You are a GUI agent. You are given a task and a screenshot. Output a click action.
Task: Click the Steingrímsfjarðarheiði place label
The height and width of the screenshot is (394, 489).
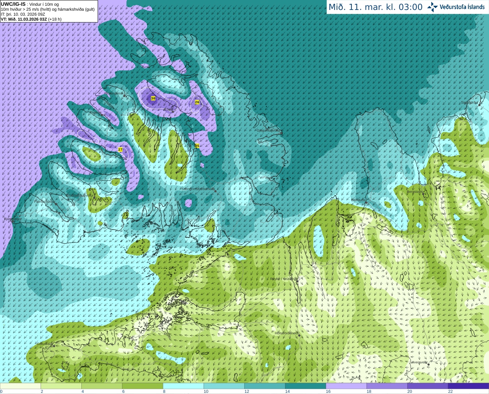tap(198, 189)
